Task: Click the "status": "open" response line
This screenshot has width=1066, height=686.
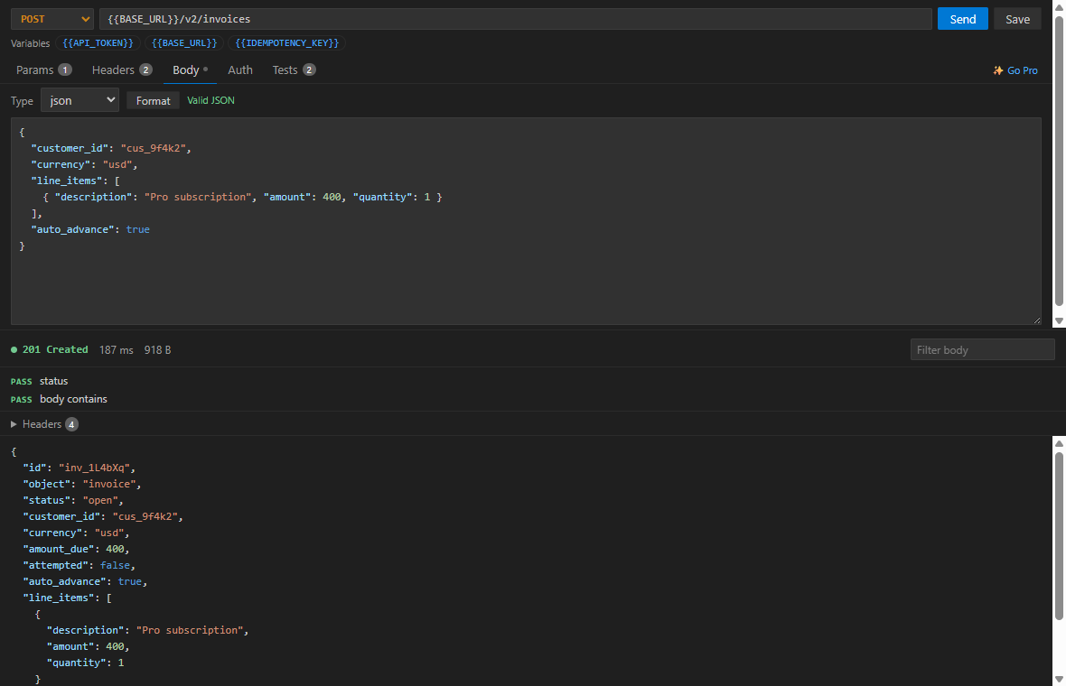Action: 73,500
